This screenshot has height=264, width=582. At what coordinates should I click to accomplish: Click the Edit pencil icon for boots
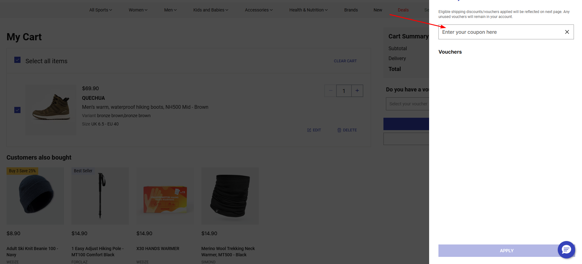click(x=309, y=130)
